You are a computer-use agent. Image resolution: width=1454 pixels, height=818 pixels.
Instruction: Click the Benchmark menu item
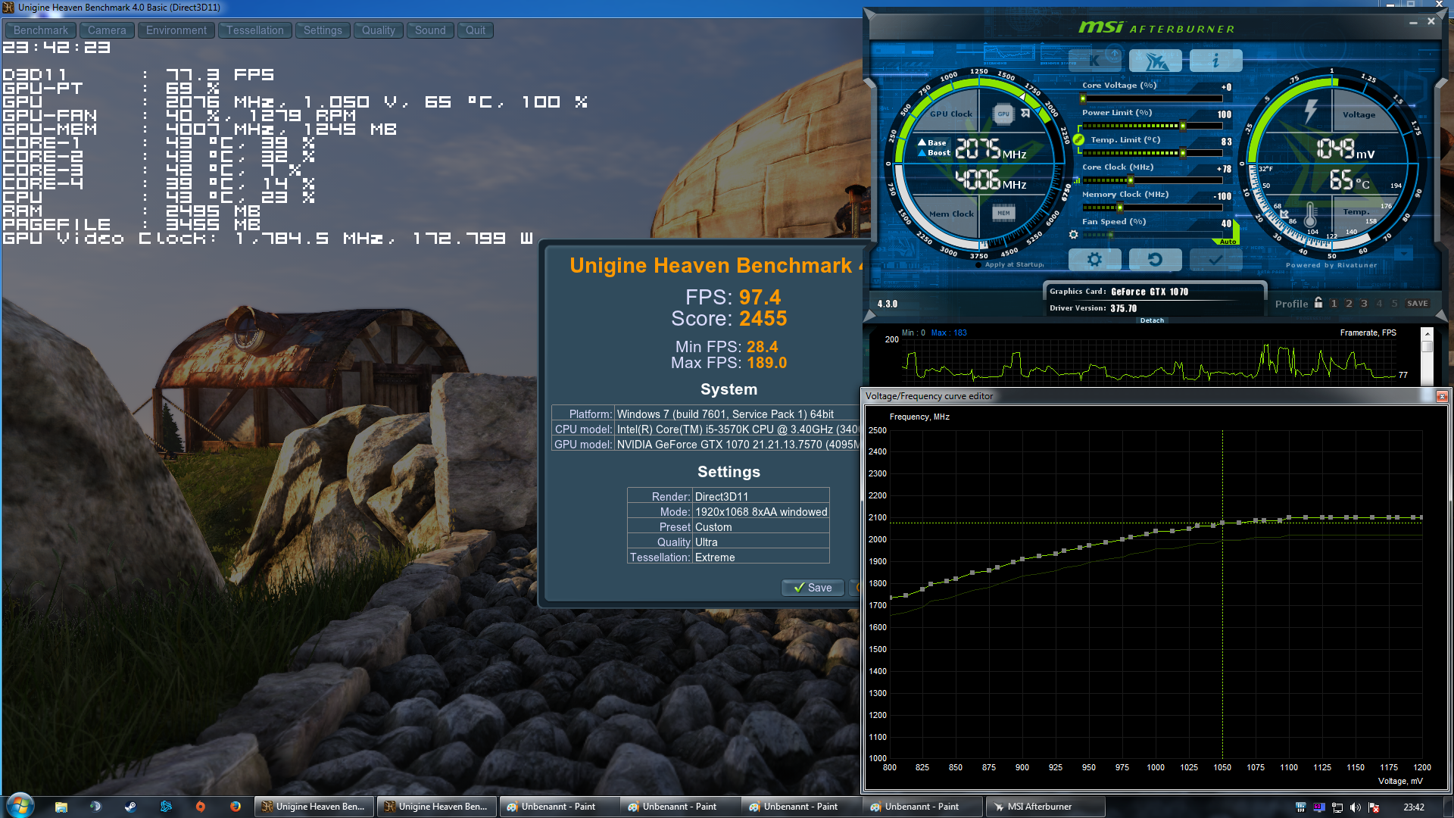click(x=41, y=30)
